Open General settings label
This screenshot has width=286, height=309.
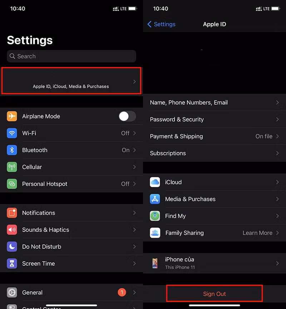pos(32,293)
